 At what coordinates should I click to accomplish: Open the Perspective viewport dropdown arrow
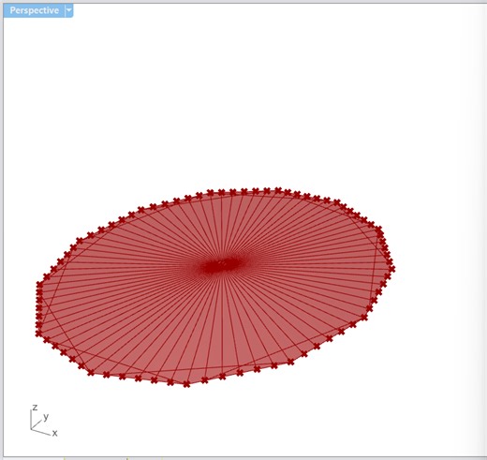click(x=69, y=10)
